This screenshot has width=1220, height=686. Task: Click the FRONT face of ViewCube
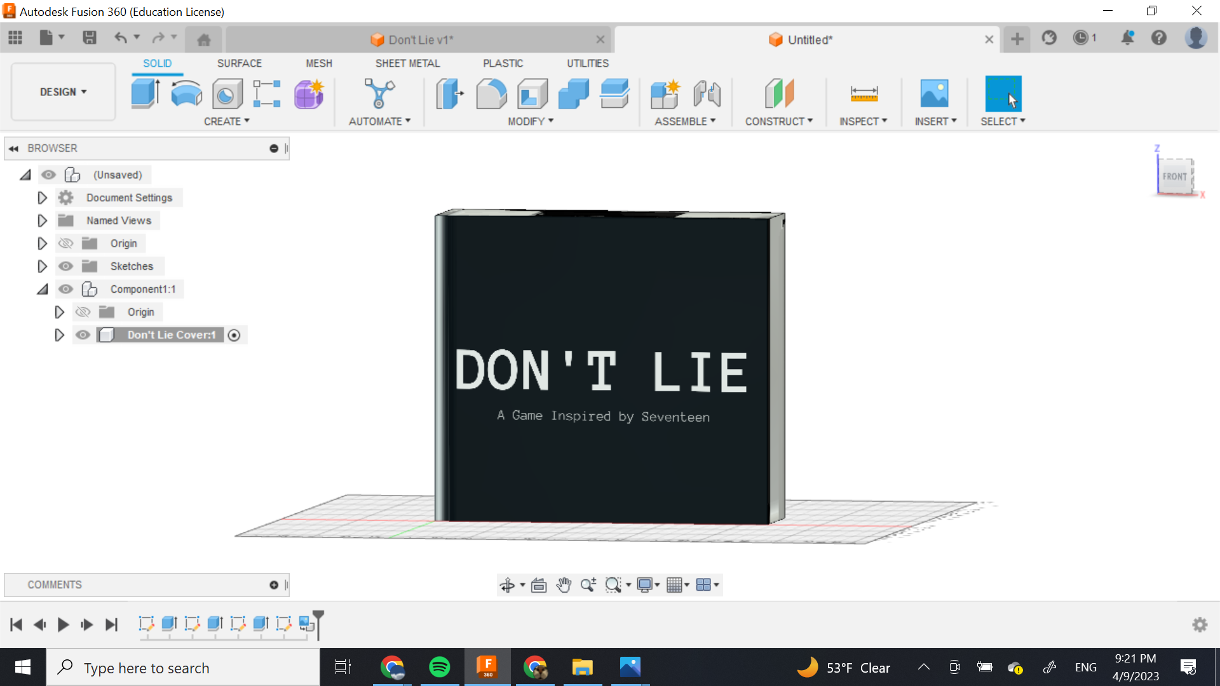tap(1174, 177)
